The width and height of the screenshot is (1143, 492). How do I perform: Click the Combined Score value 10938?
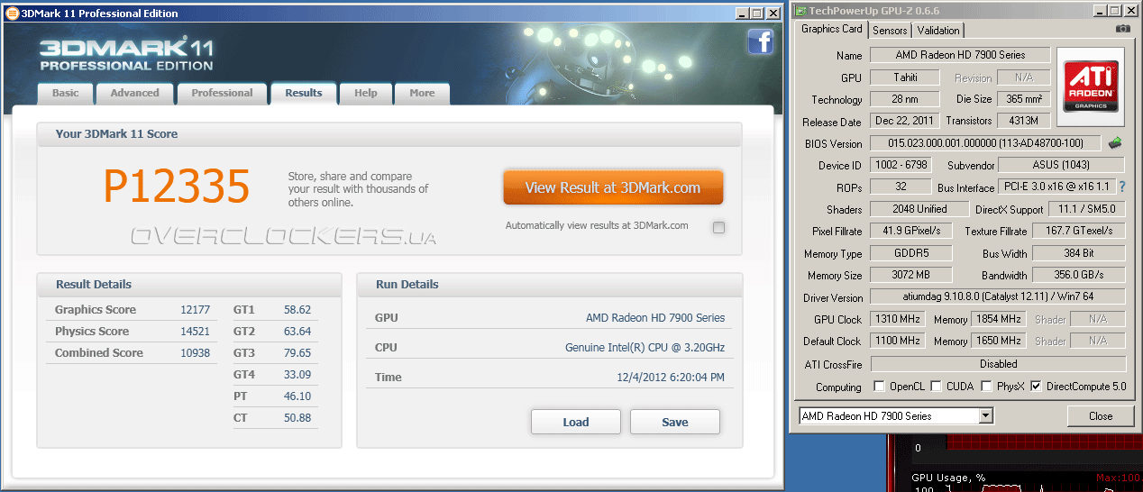(195, 352)
